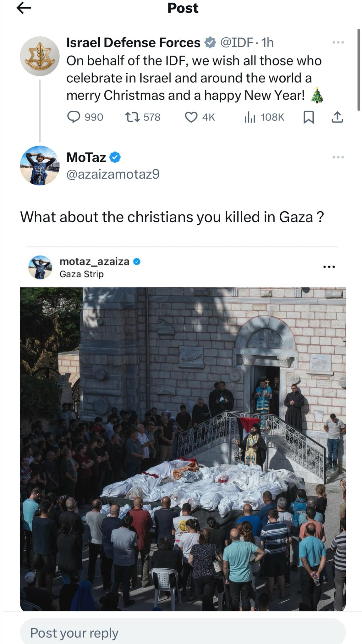Viewport: 362px width, 644px height.
Task: Tap the Post your reply field
Action: 183,633
